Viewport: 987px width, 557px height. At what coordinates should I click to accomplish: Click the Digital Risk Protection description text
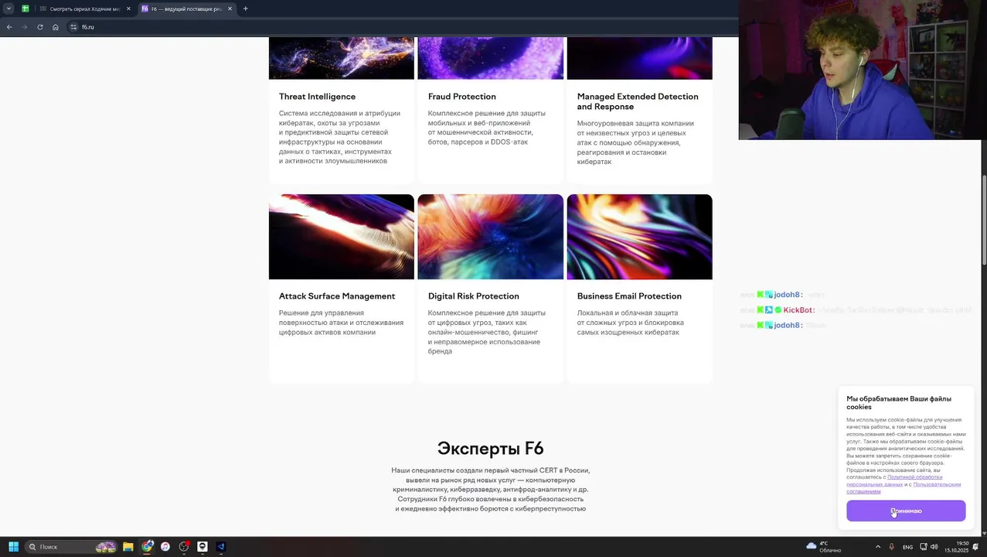[x=486, y=332]
